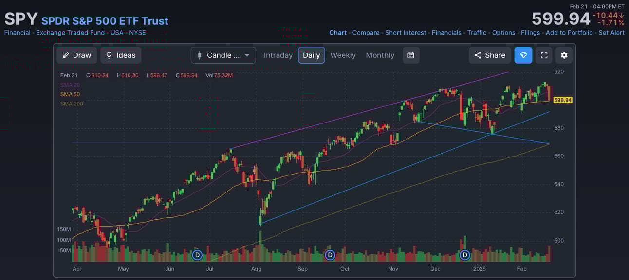This screenshot has height=280, width=629.
Task: Click the Draw pencil tool button
Action: point(77,55)
